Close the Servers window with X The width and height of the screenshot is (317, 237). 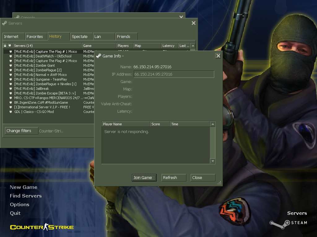tap(193, 23)
